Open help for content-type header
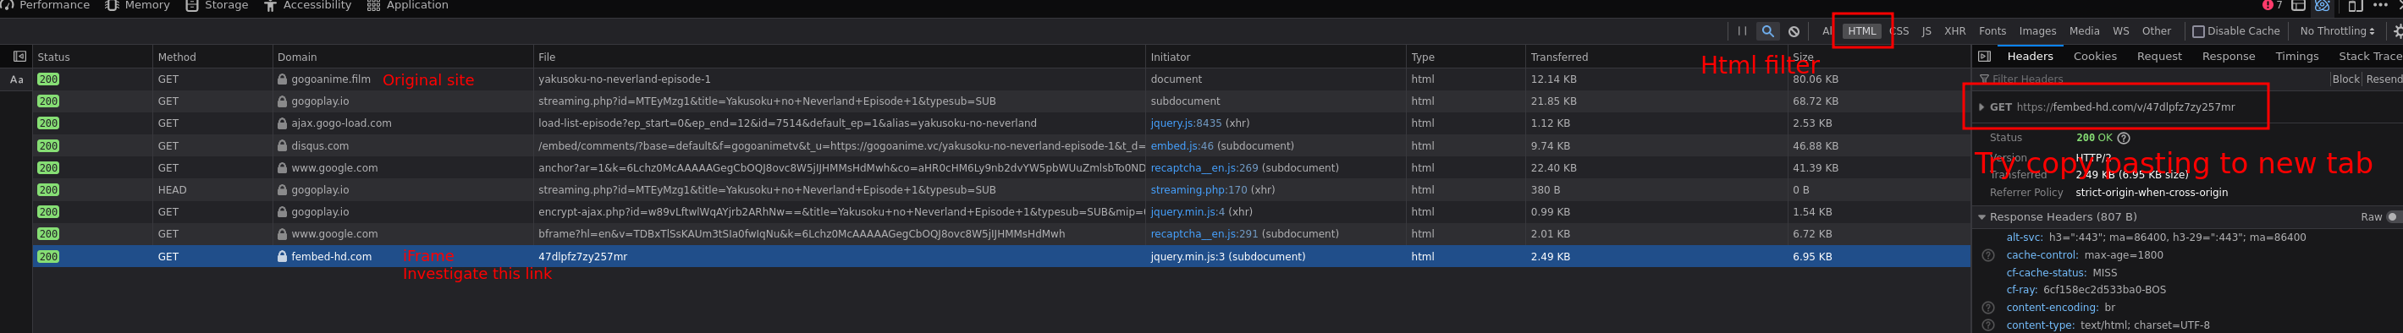 click(x=1988, y=325)
